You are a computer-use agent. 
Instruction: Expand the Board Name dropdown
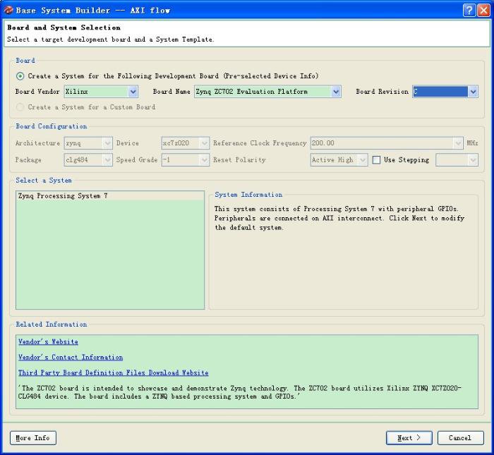click(336, 92)
